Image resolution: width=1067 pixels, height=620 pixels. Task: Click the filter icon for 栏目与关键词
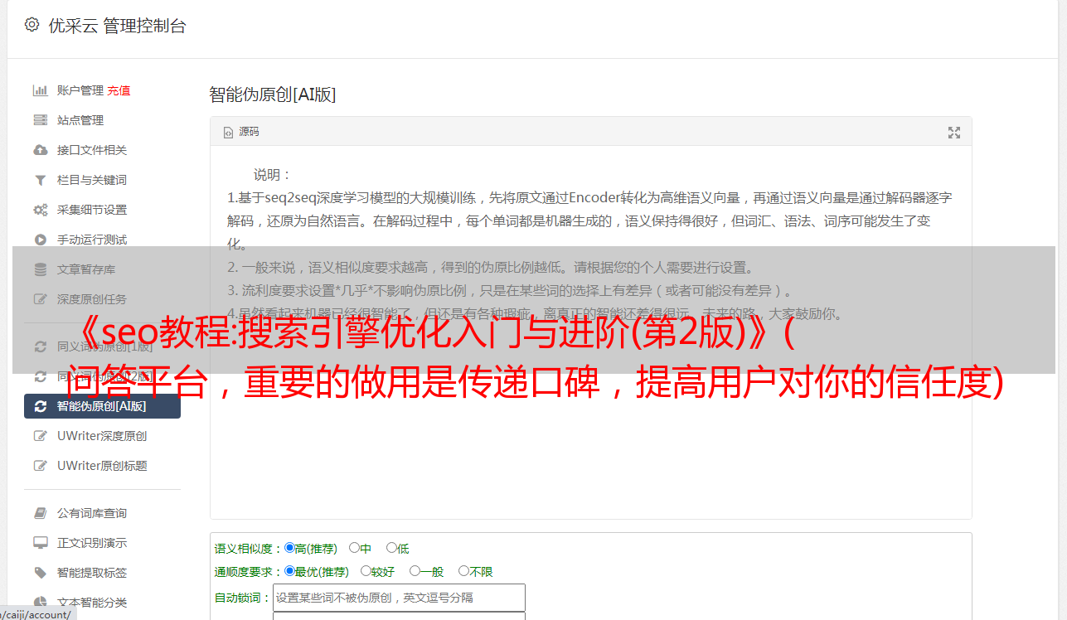pos(40,180)
